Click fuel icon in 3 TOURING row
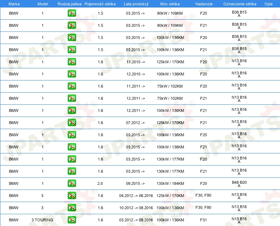280x226 pixels. pyautogui.click(x=72, y=220)
